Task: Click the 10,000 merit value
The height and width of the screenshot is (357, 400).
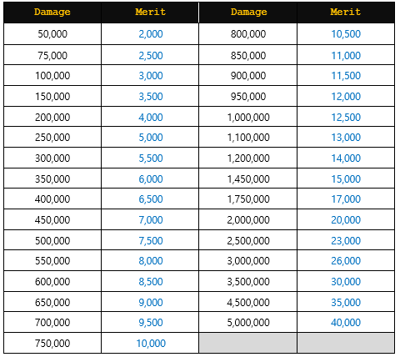Action: pyautogui.click(x=151, y=344)
